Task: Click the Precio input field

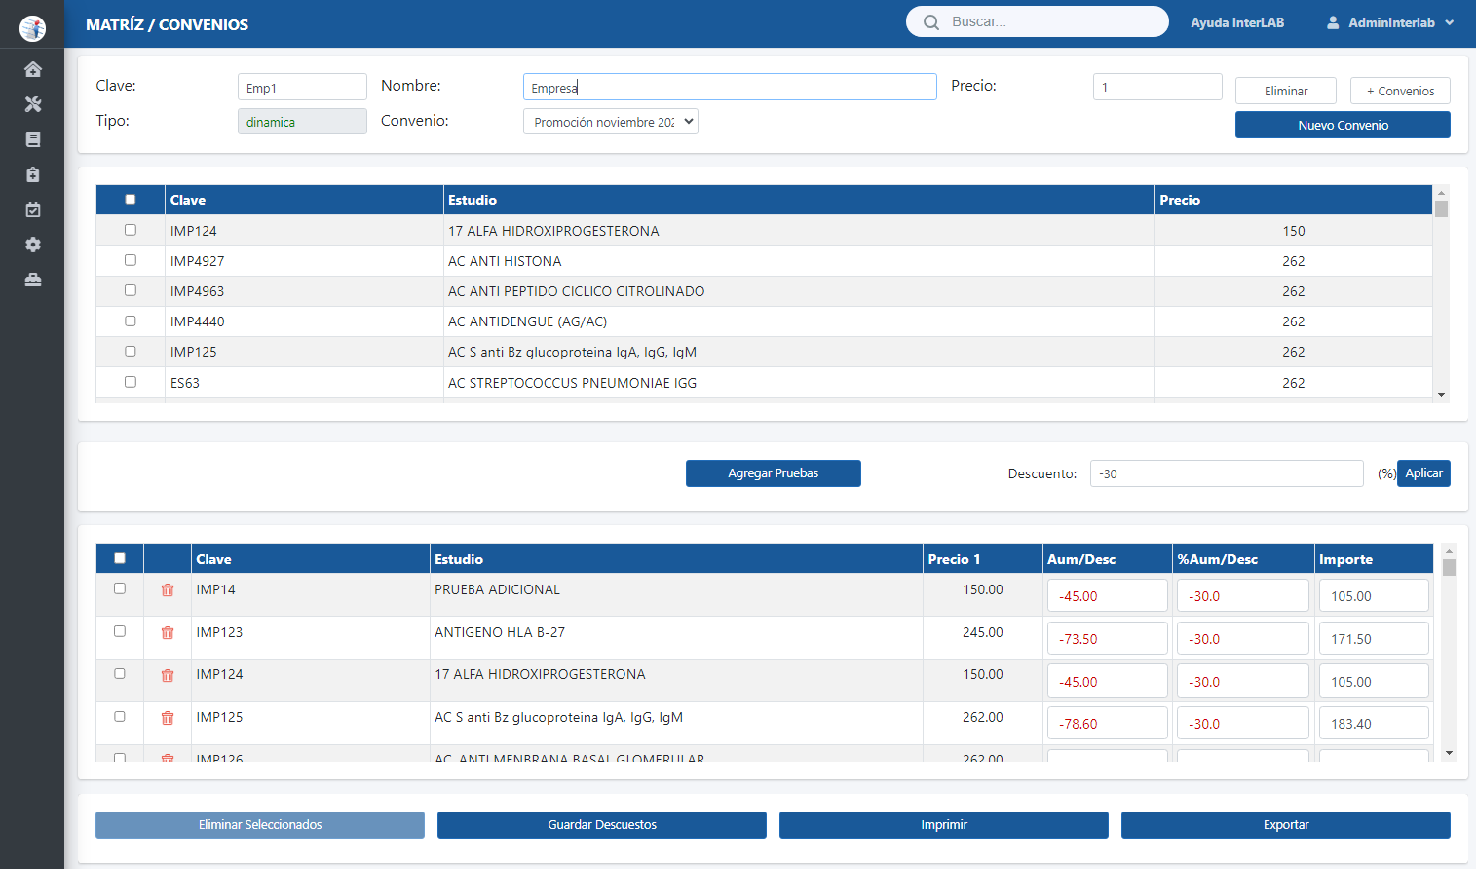Action: point(1157,87)
